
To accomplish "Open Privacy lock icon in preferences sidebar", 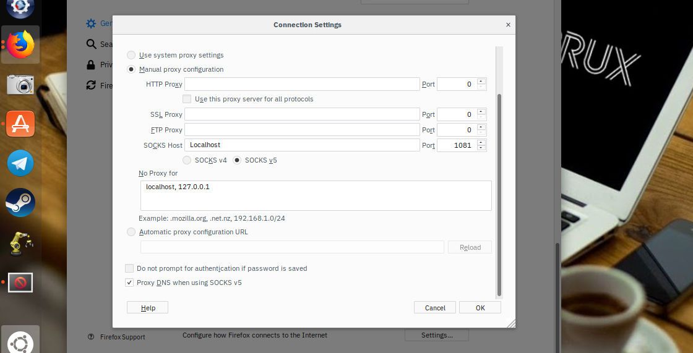I will point(90,65).
